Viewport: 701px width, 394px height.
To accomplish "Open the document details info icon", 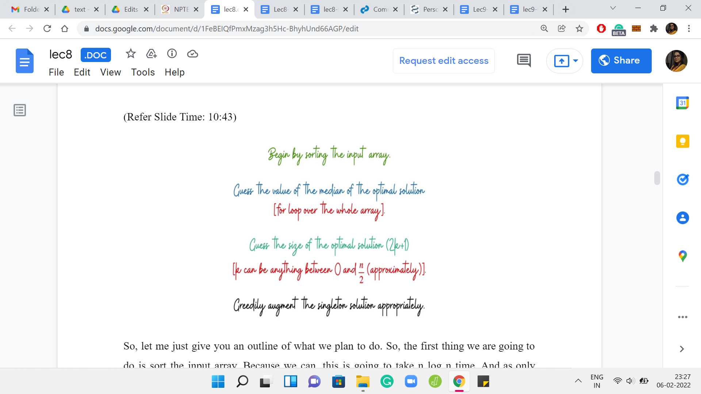I will [x=172, y=54].
